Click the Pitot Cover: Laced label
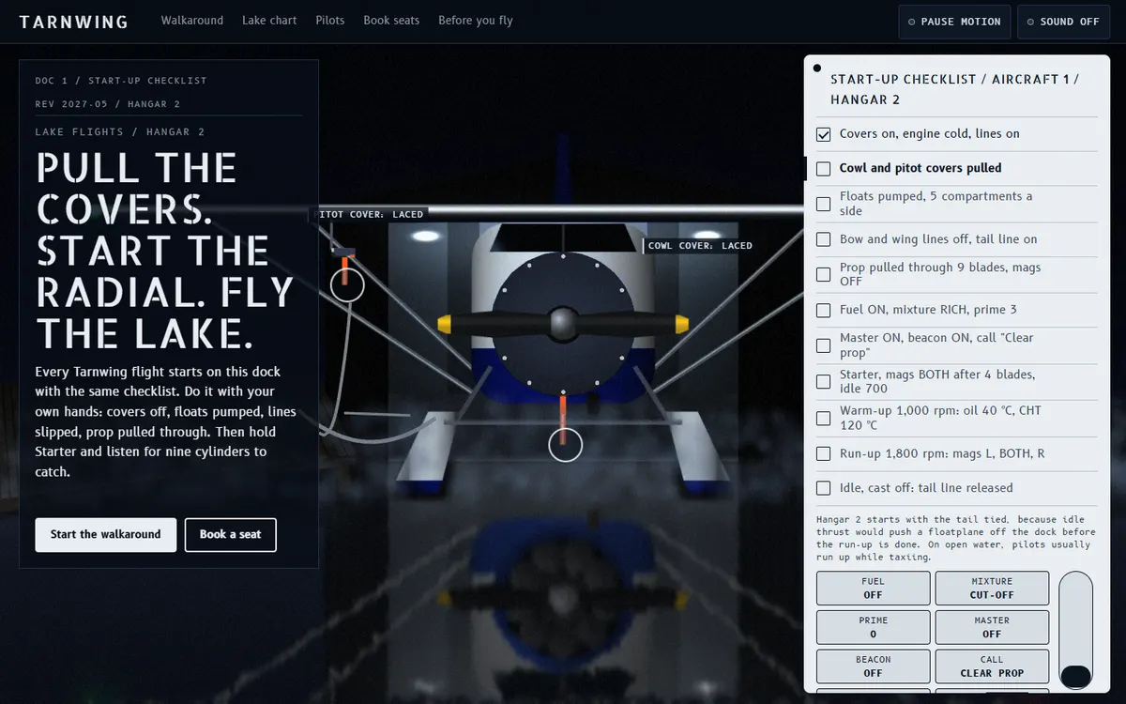Screen dimensions: 1126x704 pyautogui.click(x=368, y=214)
